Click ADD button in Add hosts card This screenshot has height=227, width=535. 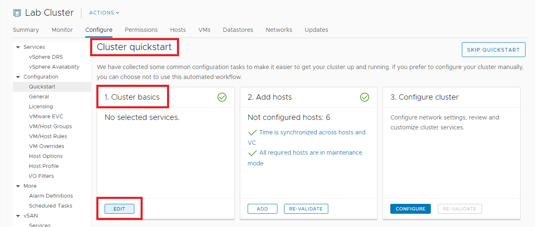(262, 209)
